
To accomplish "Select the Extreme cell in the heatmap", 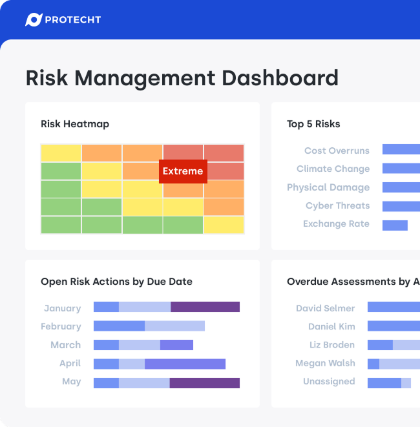I will coord(183,171).
